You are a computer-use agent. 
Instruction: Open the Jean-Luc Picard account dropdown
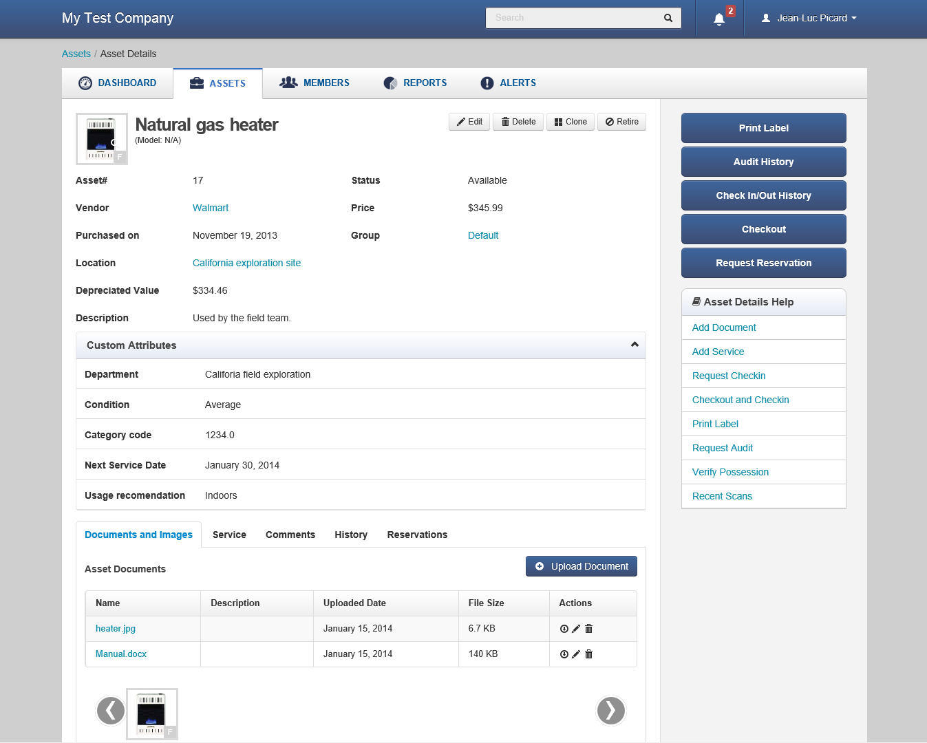(x=808, y=18)
